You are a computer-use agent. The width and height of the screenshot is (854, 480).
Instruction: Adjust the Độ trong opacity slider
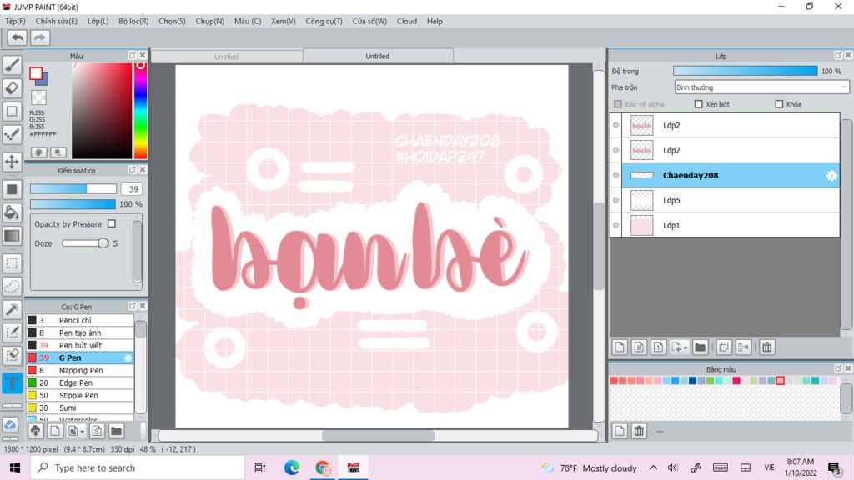point(745,71)
